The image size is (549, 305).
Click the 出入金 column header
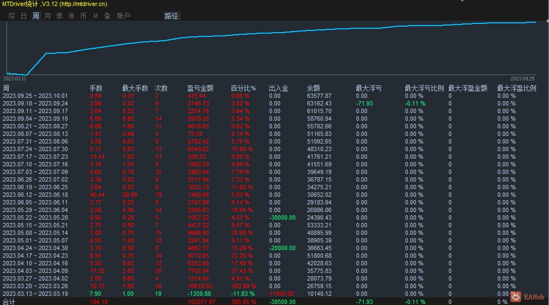click(x=279, y=88)
